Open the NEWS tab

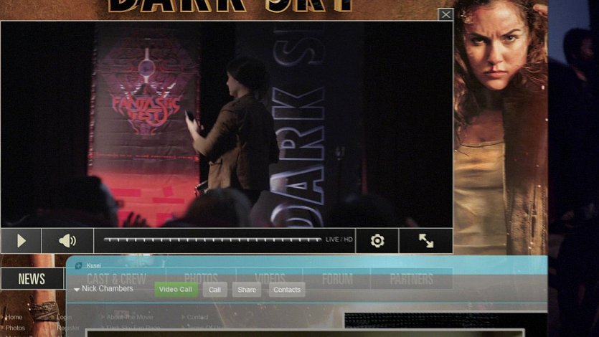point(32,279)
